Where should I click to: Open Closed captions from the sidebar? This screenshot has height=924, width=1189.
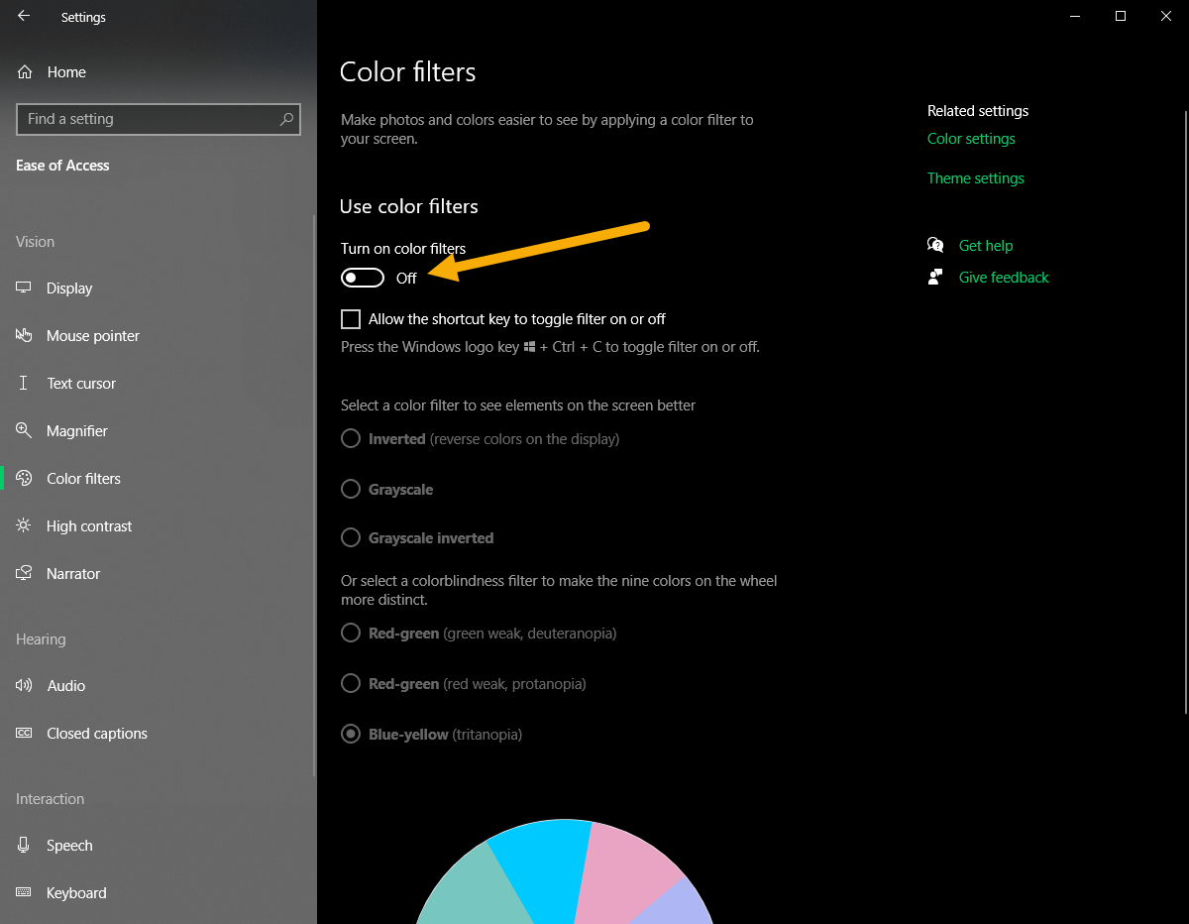(24, 733)
